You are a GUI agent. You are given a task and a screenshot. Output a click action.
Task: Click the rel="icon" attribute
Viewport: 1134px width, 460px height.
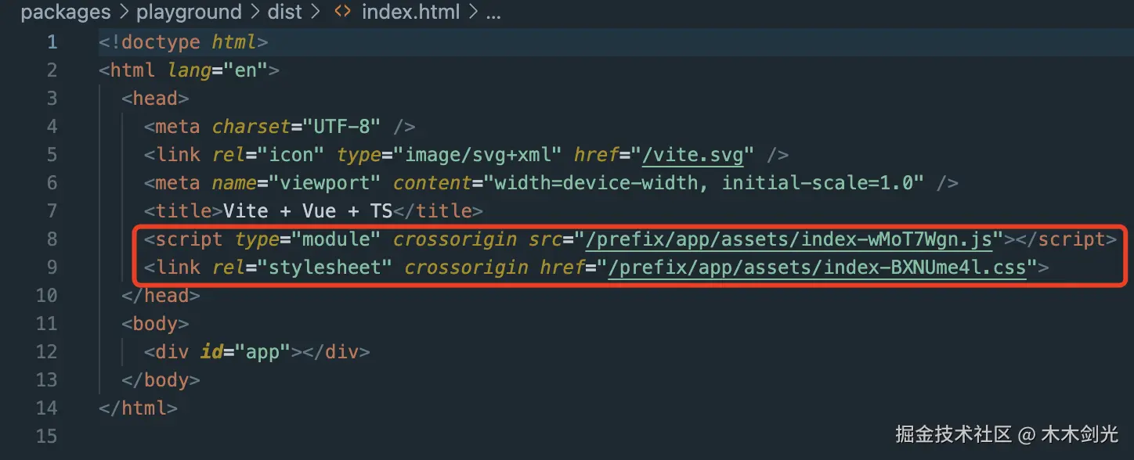pyautogui.click(x=269, y=155)
